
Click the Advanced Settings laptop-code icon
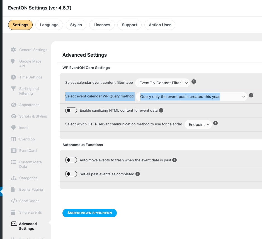[14, 224]
